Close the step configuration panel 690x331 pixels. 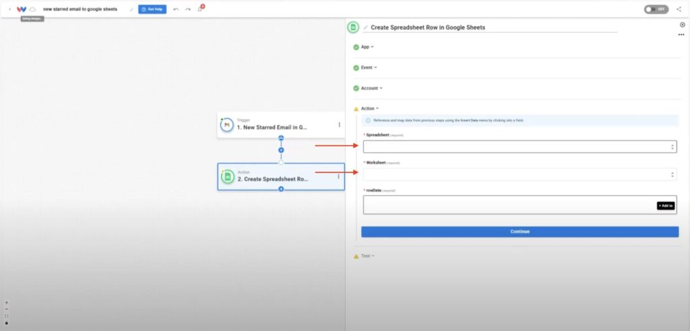point(683,25)
